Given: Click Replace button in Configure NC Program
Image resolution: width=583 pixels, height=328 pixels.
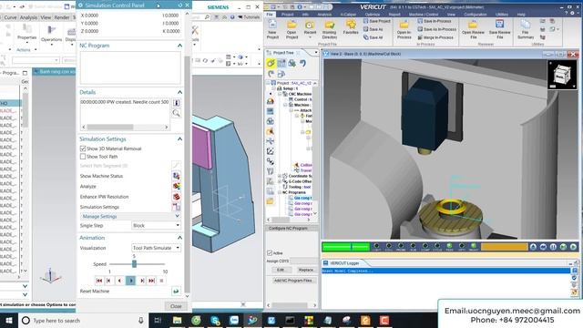Looking at the screenshot, I should tap(306, 270).
